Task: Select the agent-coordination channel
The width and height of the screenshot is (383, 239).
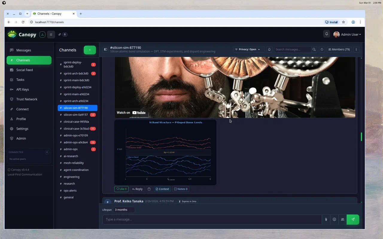Action: (x=77, y=170)
